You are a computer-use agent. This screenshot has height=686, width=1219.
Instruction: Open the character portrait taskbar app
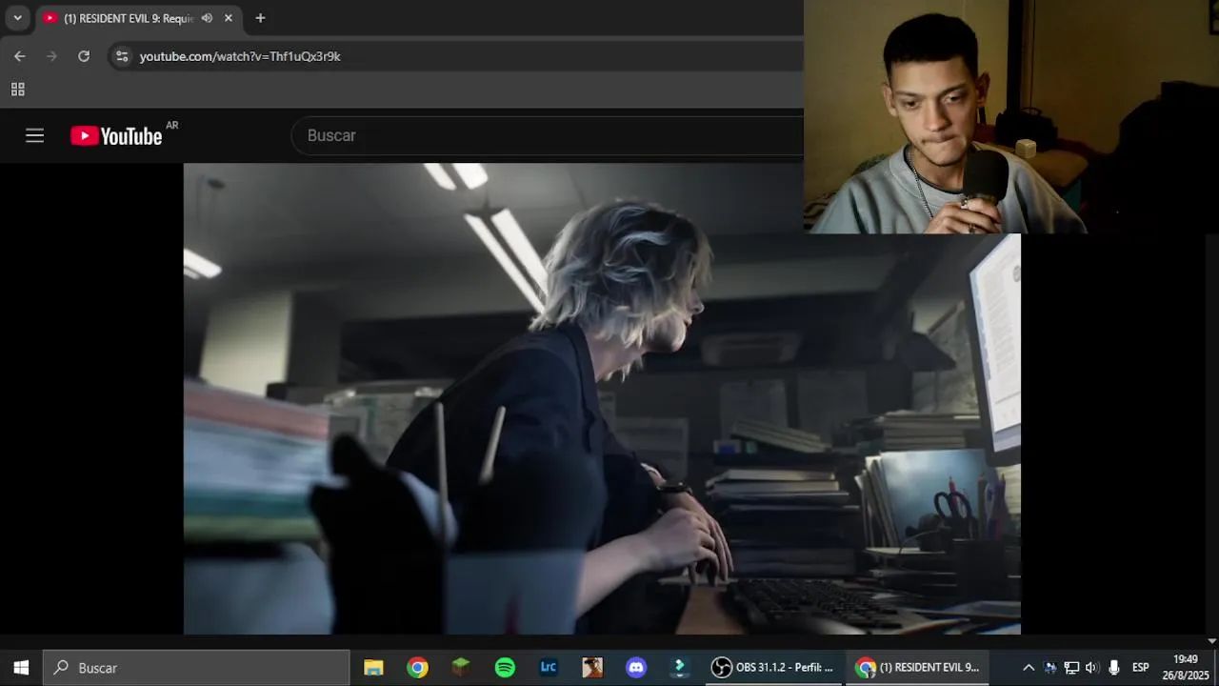592,668
